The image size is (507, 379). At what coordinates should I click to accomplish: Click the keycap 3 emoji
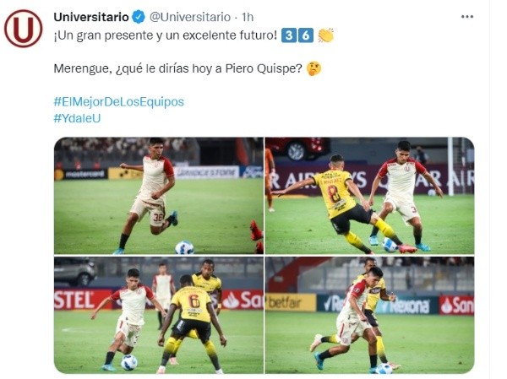click(289, 35)
